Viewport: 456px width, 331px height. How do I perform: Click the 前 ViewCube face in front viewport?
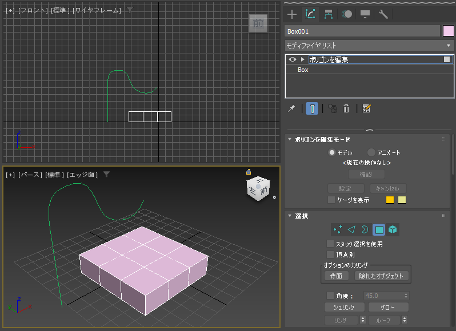[258, 23]
